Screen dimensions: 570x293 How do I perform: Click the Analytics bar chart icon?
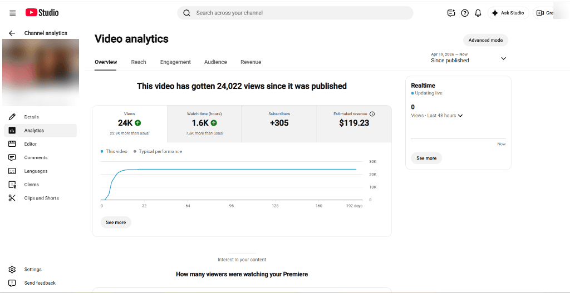coord(12,130)
